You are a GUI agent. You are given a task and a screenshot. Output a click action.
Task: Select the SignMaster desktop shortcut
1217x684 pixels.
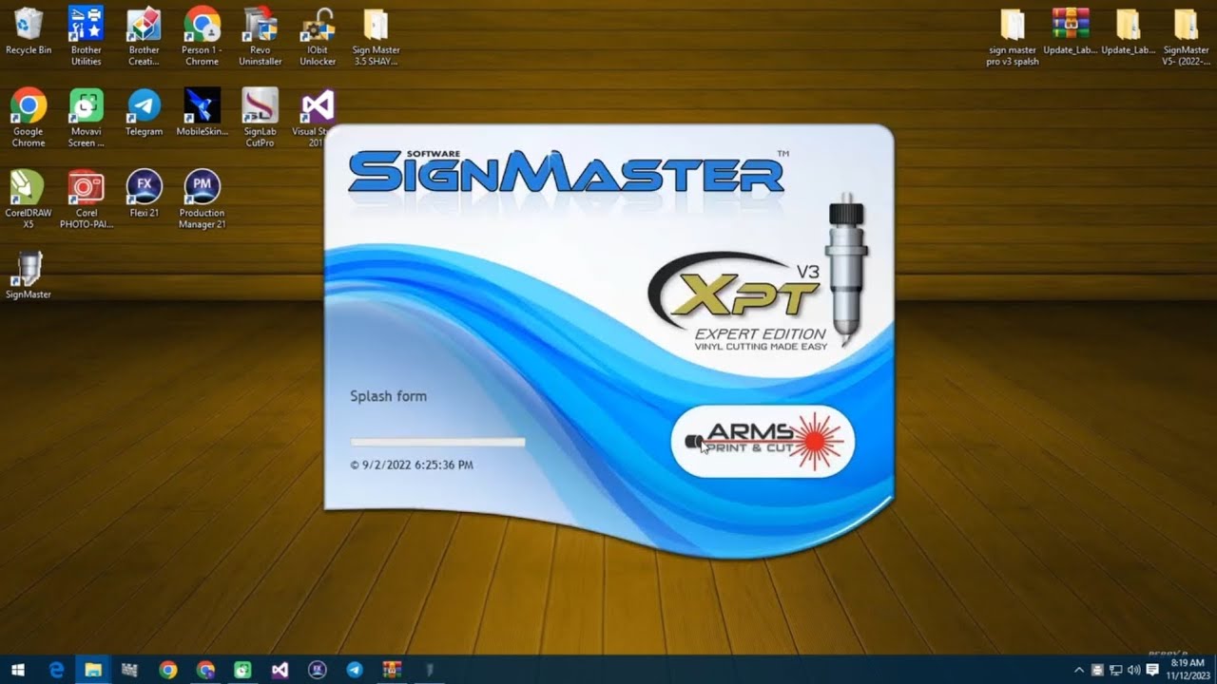pyautogui.click(x=29, y=275)
